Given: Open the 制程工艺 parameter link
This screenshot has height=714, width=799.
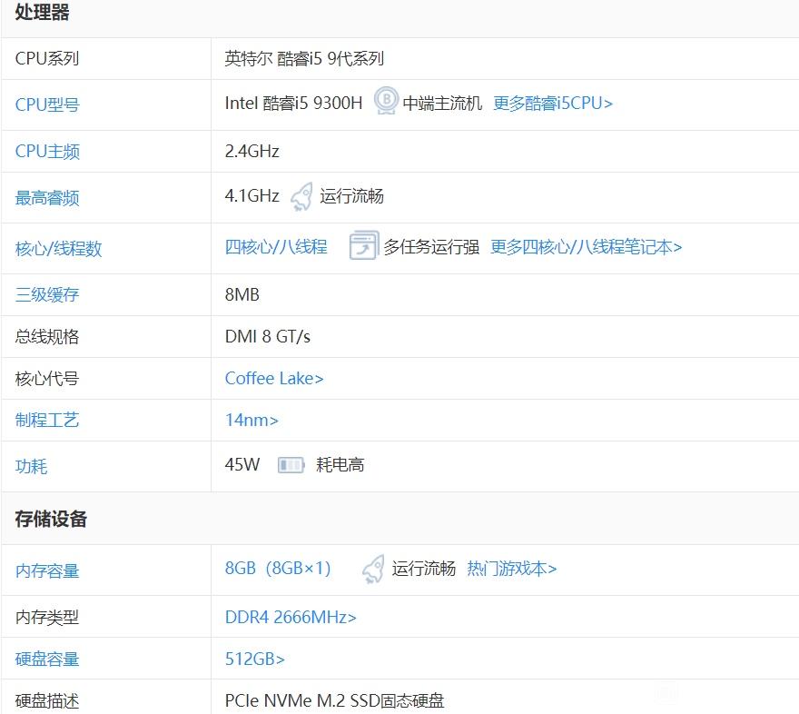Looking at the screenshot, I should 47,420.
